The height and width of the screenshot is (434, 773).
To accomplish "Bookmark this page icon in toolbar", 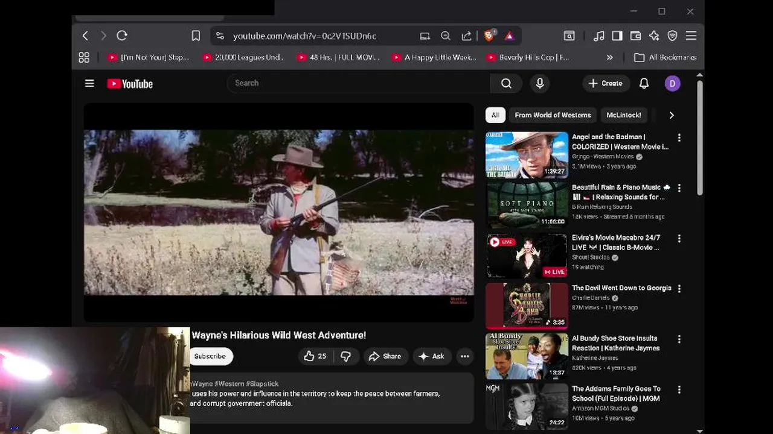I will tap(196, 36).
